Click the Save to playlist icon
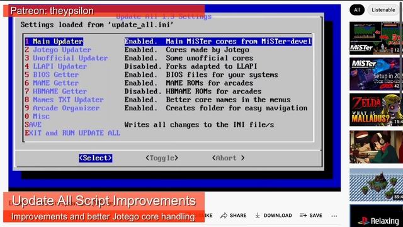The image size is (403, 227). 303,216
